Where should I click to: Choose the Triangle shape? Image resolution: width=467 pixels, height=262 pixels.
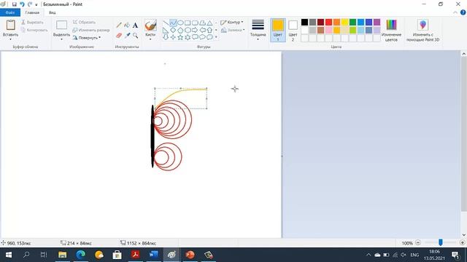209,23
